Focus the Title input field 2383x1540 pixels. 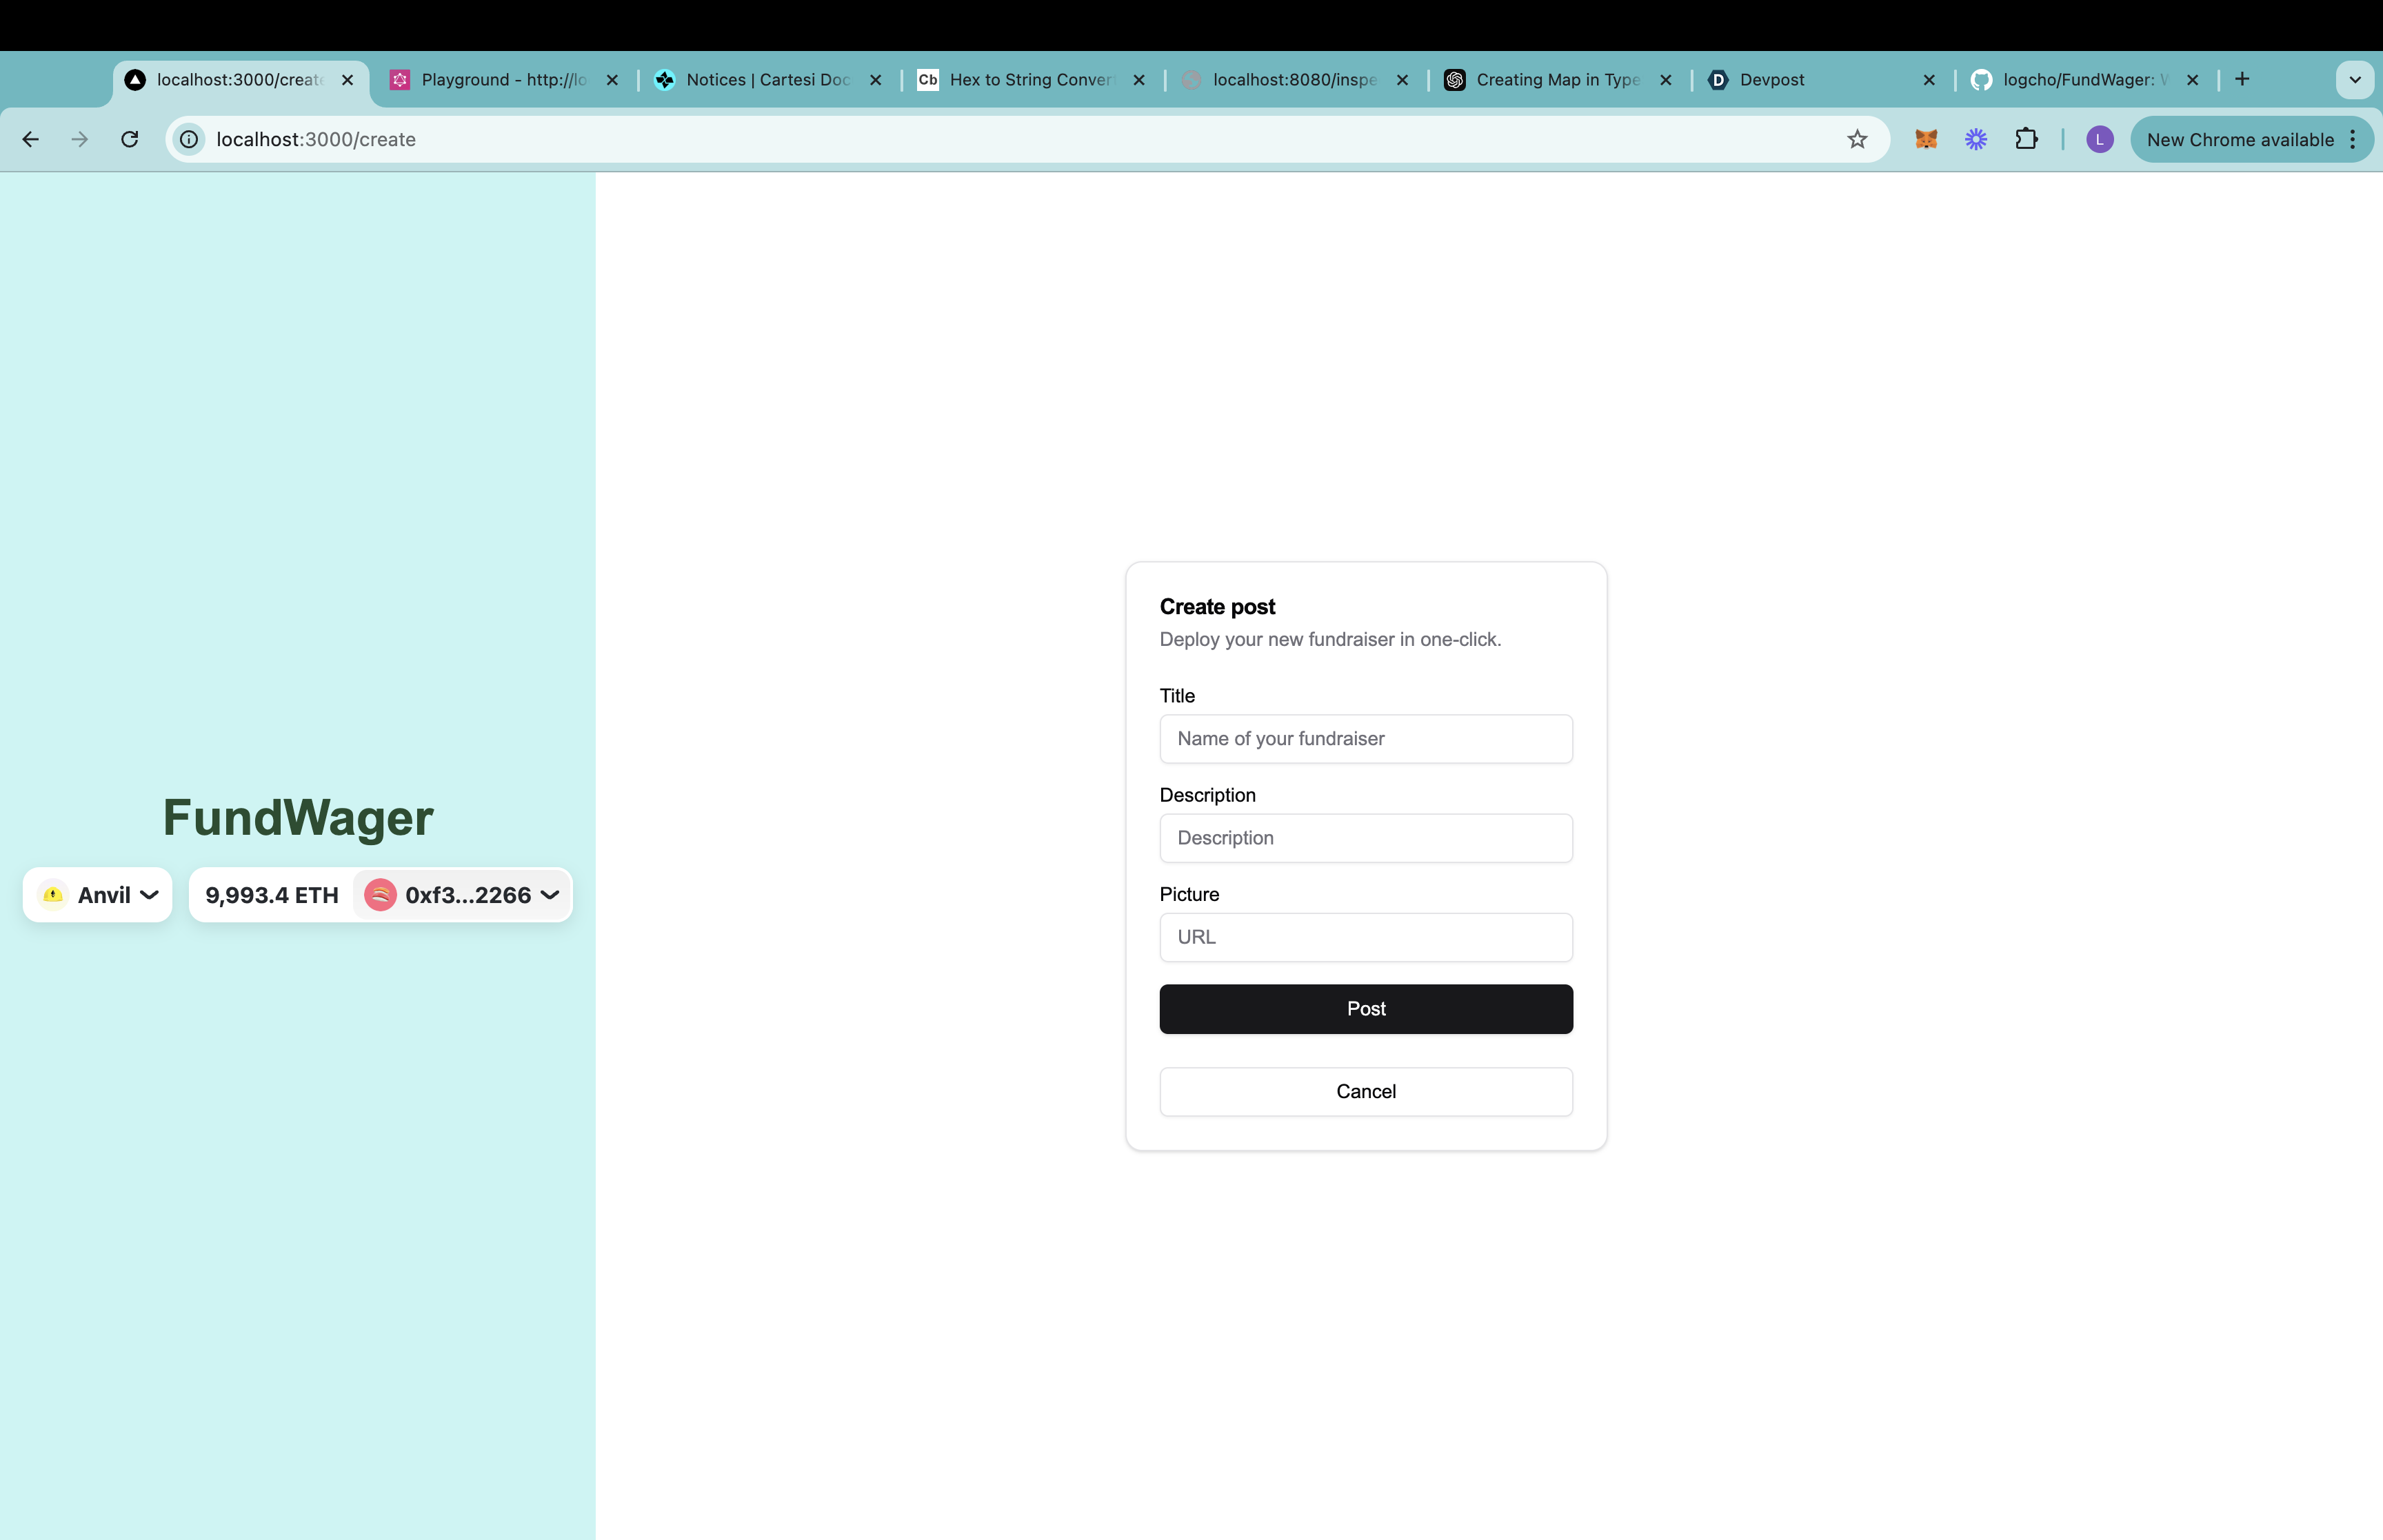pos(1366,739)
